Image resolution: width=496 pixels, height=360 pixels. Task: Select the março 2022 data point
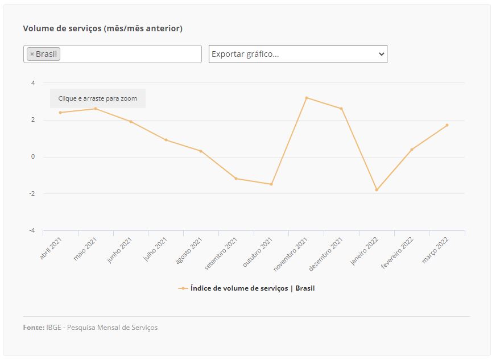point(447,125)
